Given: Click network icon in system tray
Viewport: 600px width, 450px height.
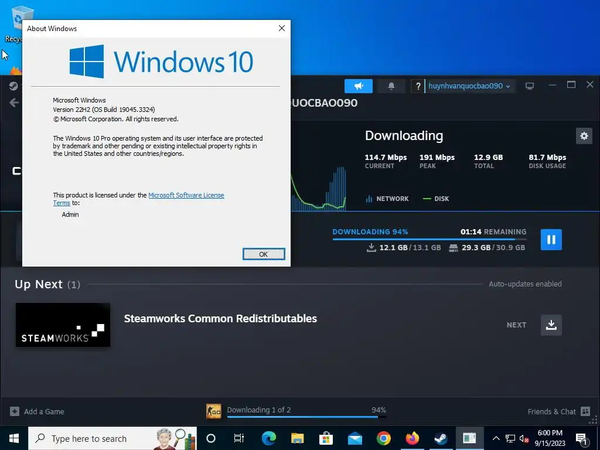Looking at the screenshot, I should 510,438.
